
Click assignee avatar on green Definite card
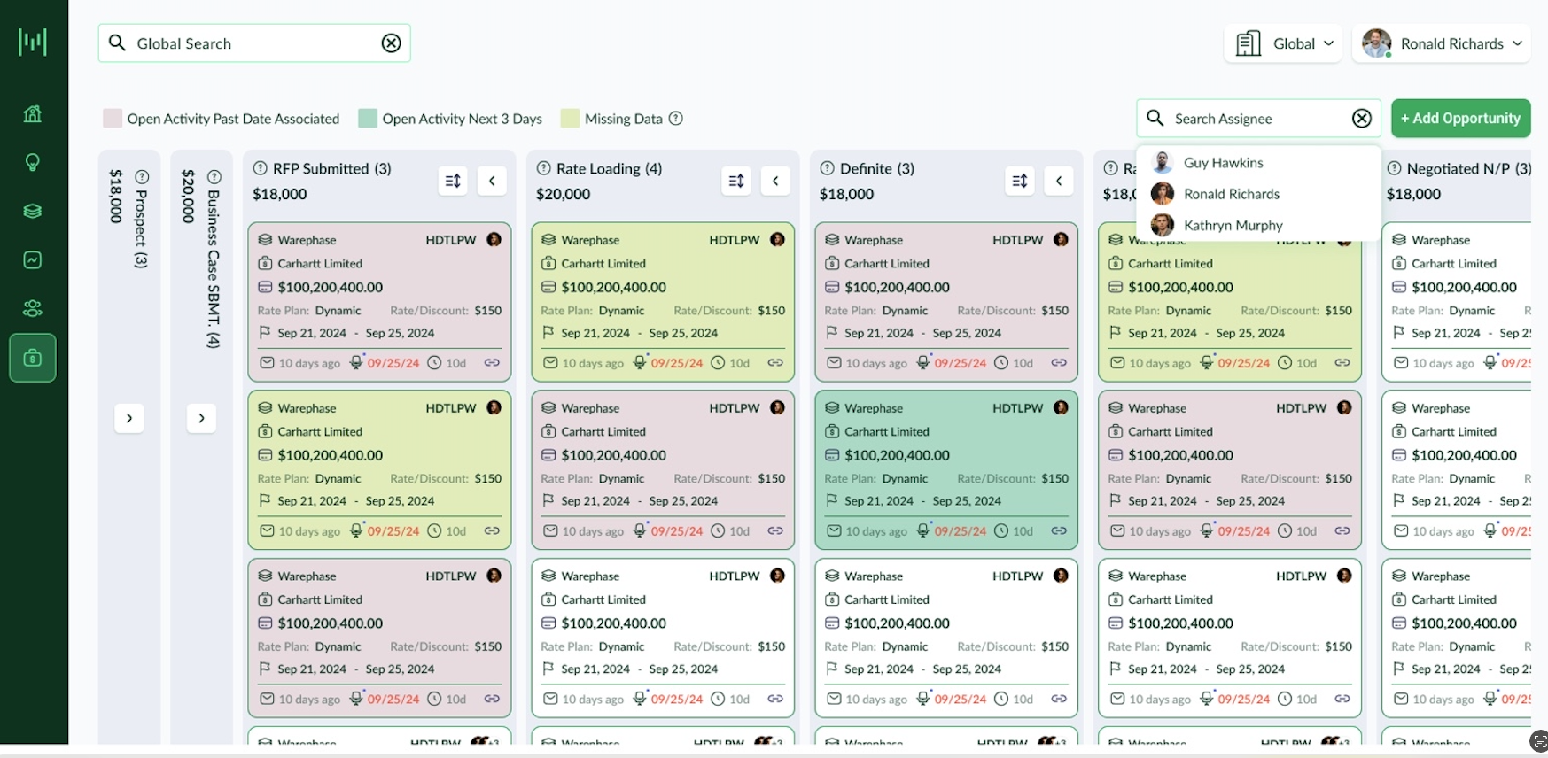click(x=1061, y=407)
